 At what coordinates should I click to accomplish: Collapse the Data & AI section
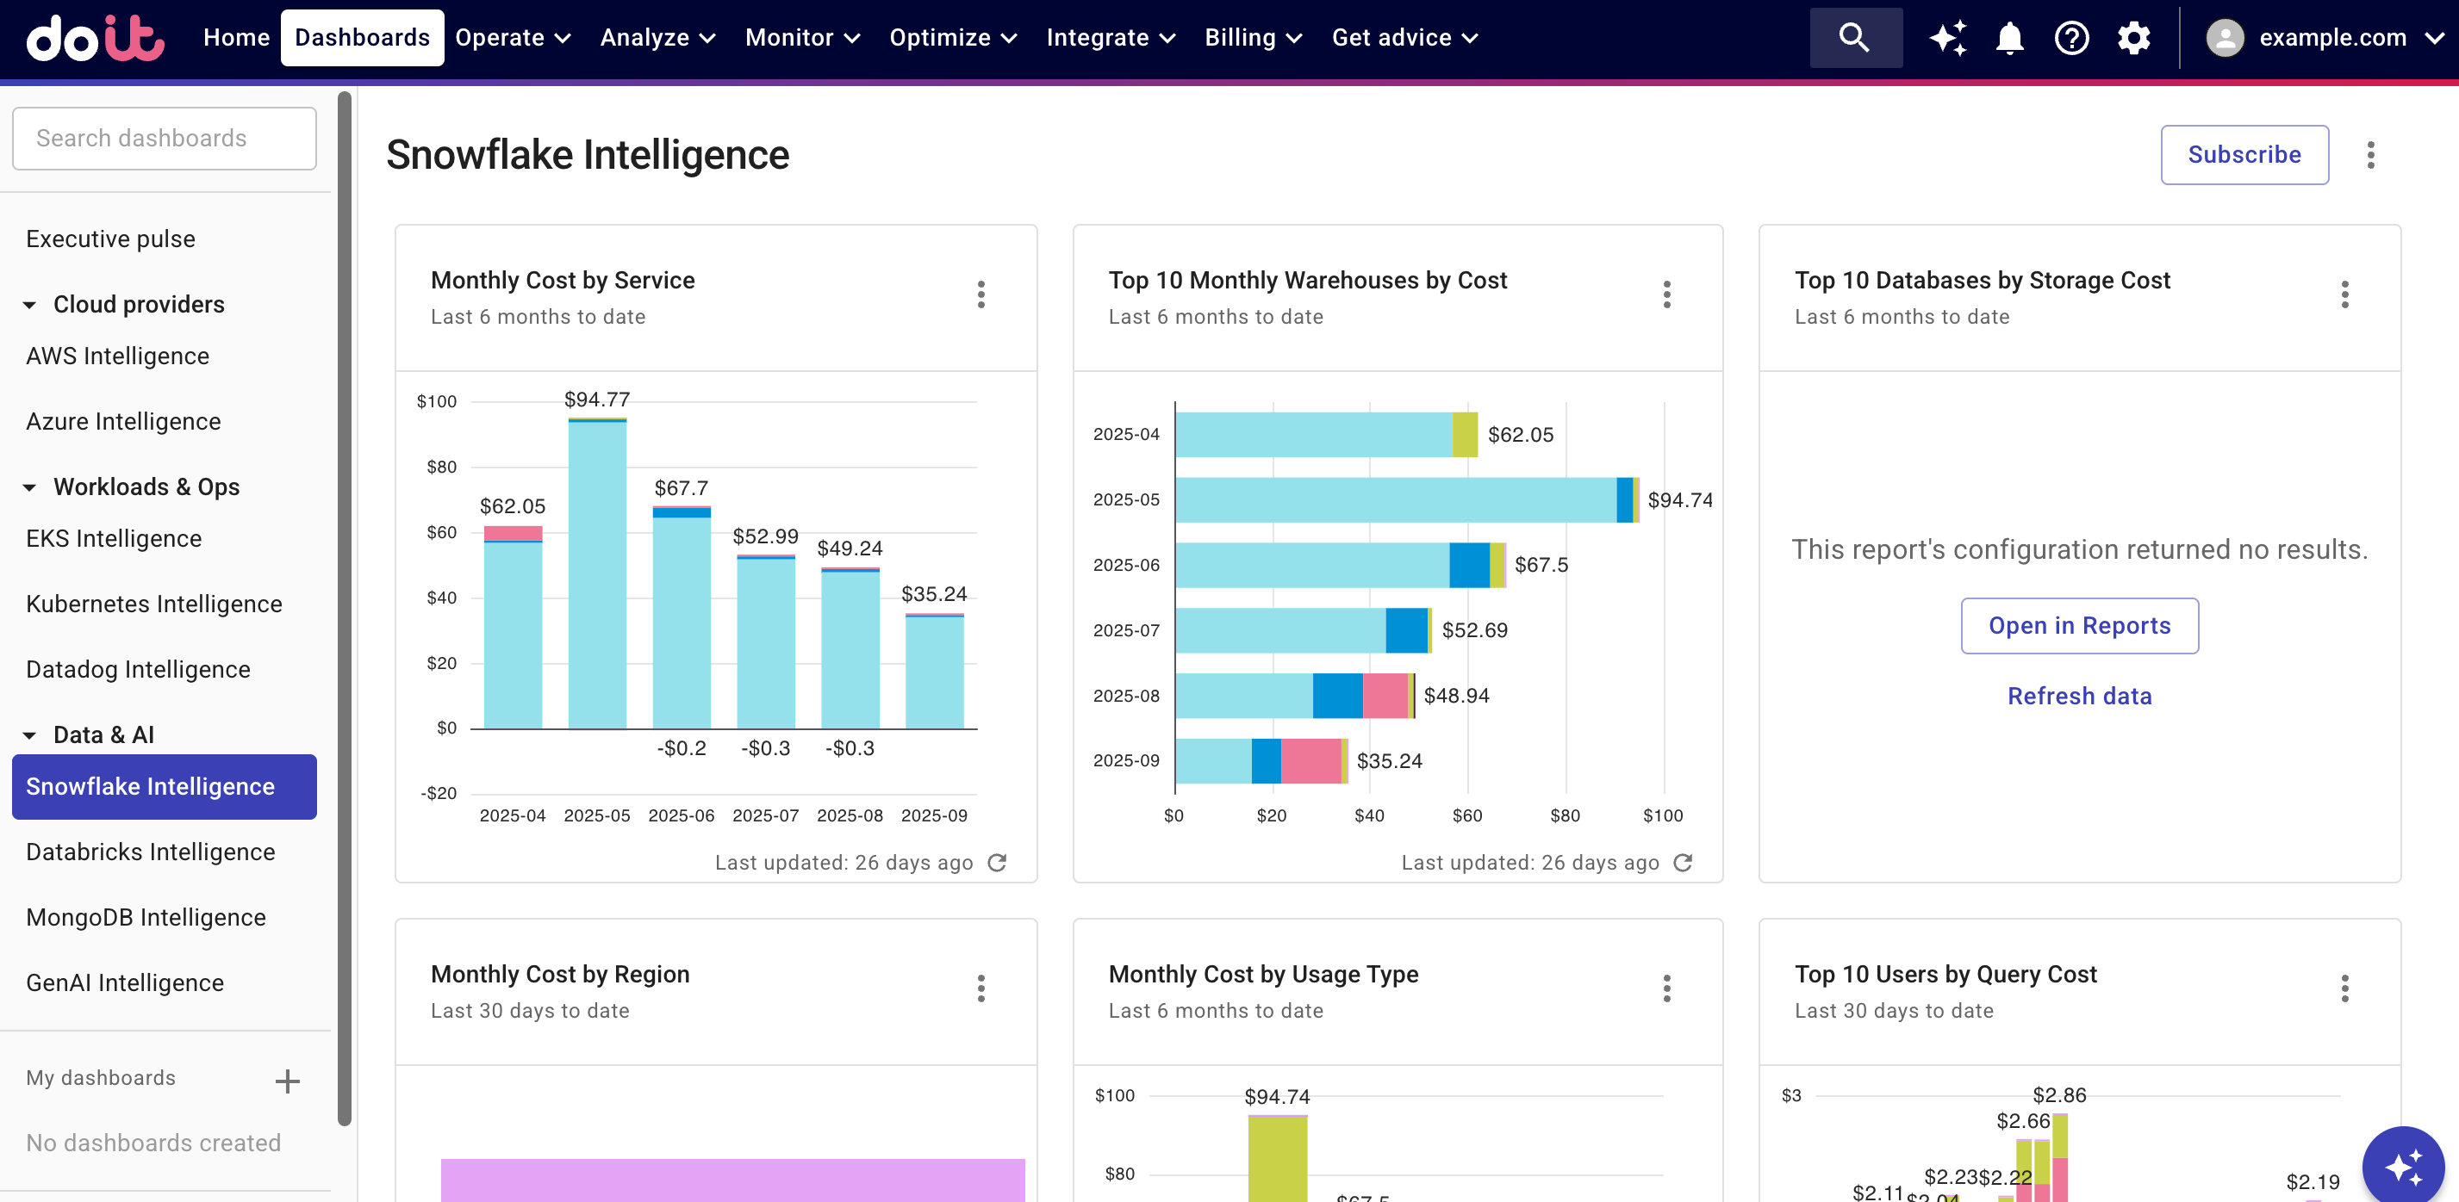pos(29,735)
